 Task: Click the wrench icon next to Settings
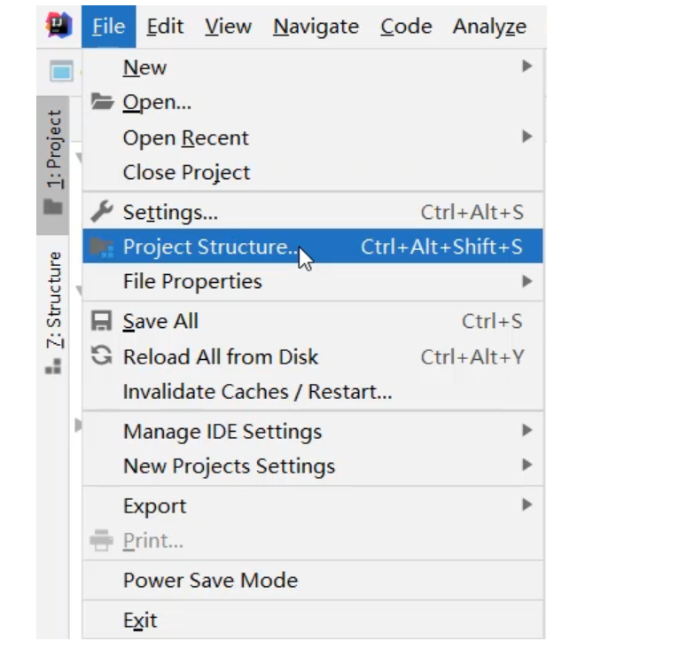[103, 212]
